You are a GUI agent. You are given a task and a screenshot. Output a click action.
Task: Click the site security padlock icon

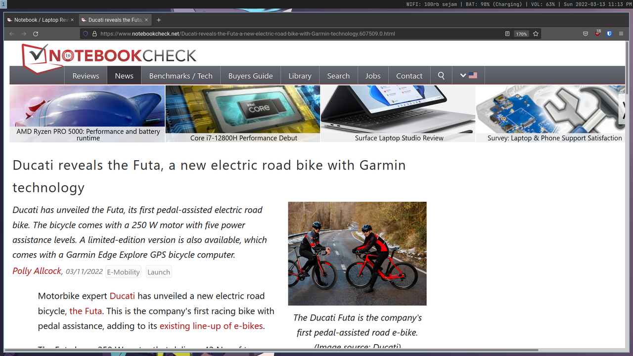pyautogui.click(x=94, y=34)
